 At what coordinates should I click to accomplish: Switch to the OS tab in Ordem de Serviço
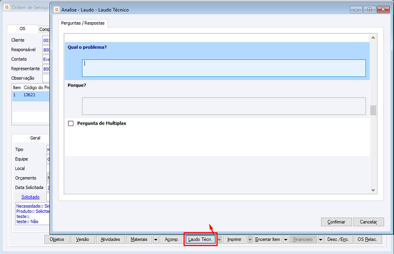click(x=22, y=29)
